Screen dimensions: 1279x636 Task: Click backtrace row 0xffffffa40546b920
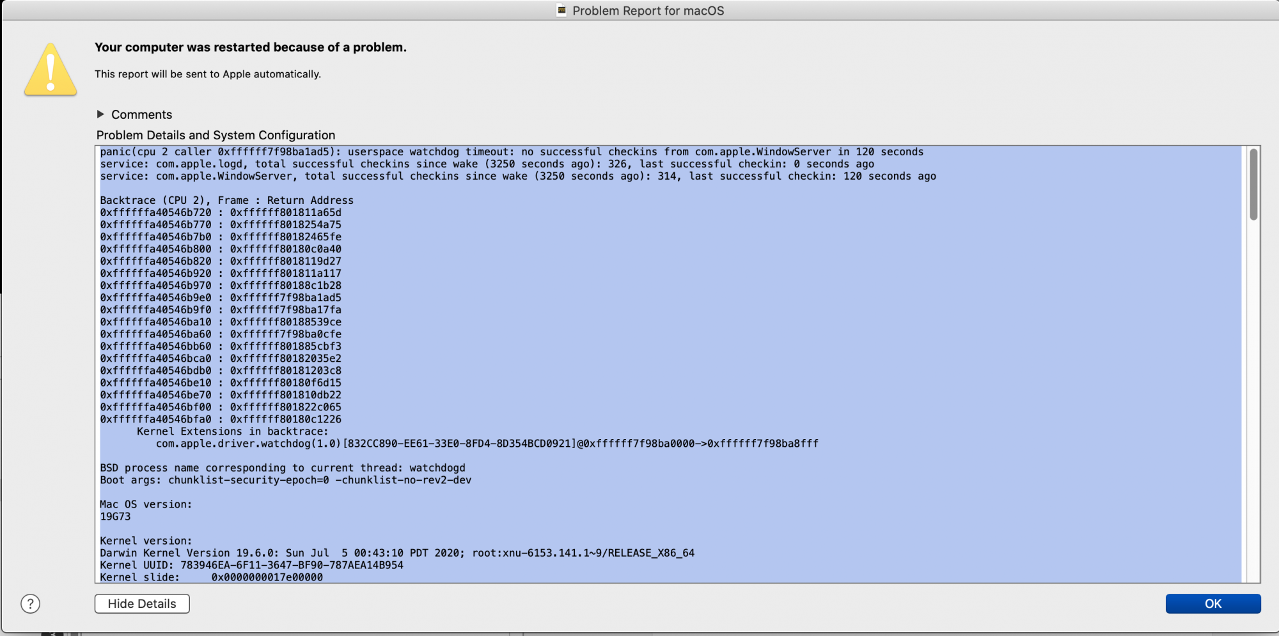click(x=221, y=274)
